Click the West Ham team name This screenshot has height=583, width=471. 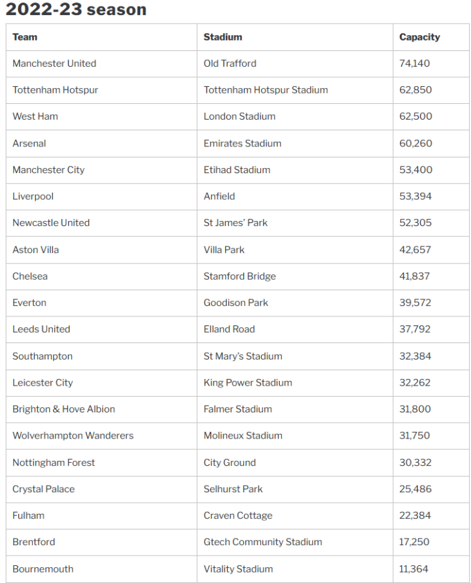click(x=35, y=116)
